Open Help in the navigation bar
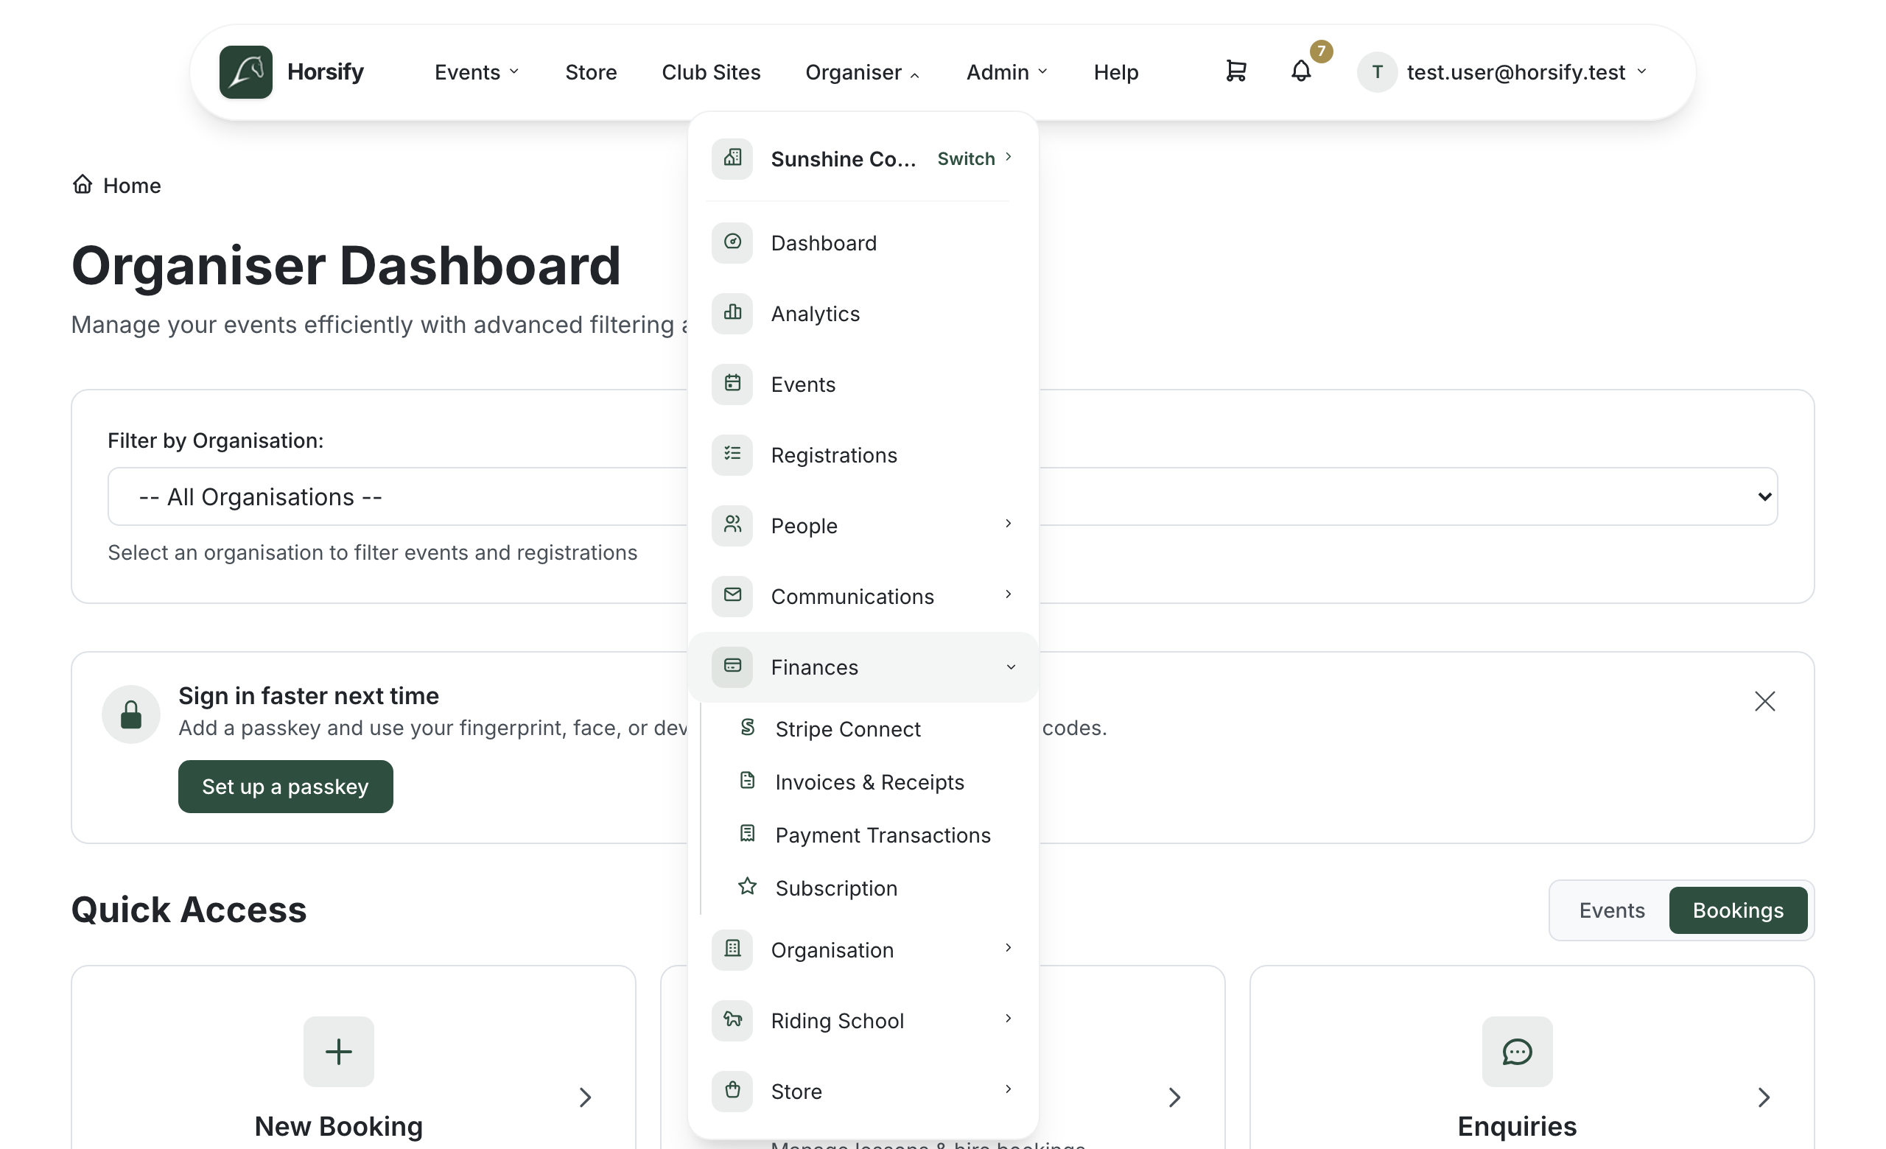 tap(1116, 72)
